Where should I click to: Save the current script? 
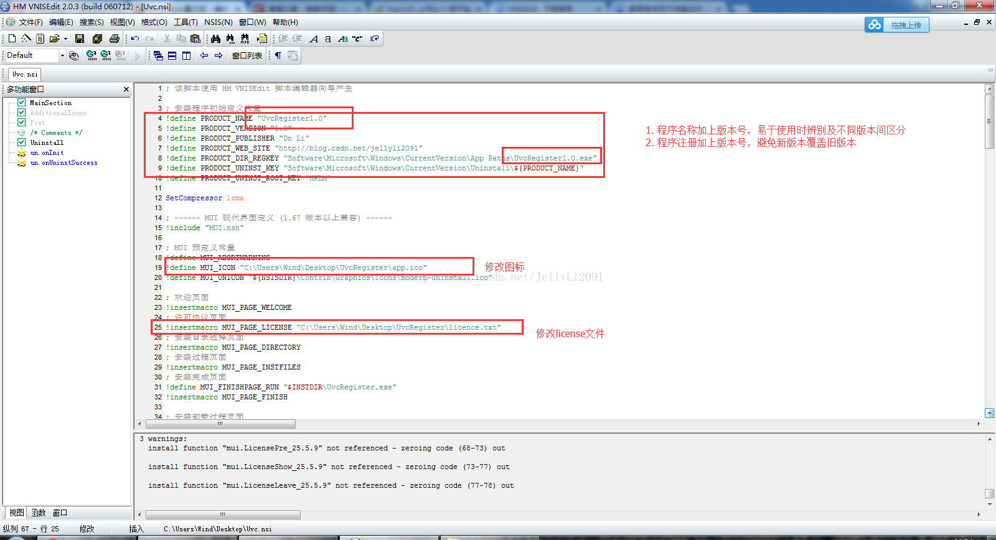point(80,39)
